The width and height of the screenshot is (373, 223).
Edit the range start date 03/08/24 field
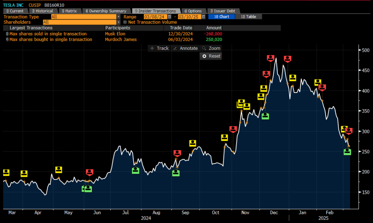point(156,17)
